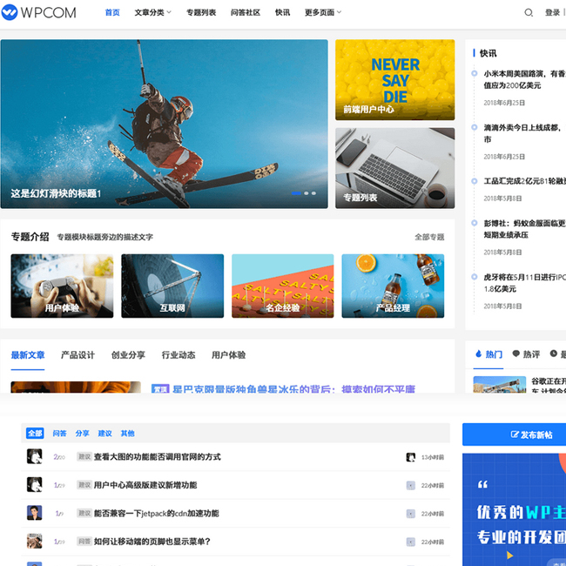Open news item 工品汇完成2亿元B1轮融资
566x566 pixels.
[524, 181]
